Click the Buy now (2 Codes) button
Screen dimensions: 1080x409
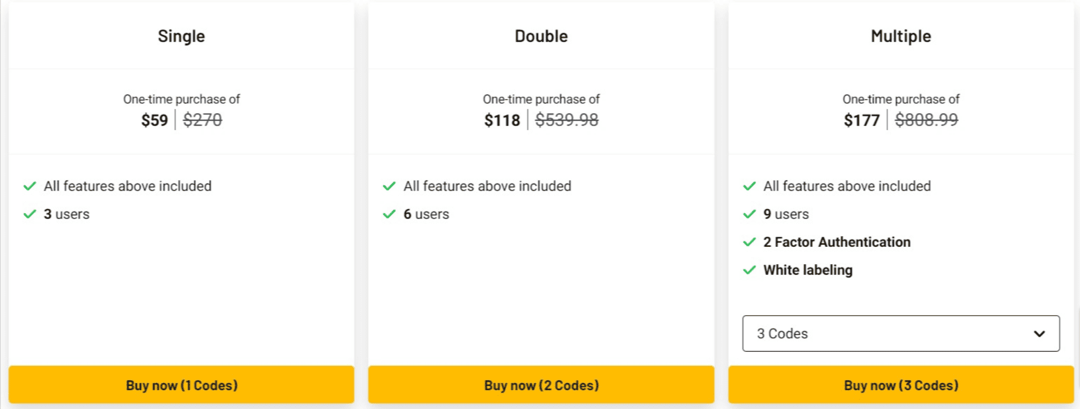[x=541, y=385]
